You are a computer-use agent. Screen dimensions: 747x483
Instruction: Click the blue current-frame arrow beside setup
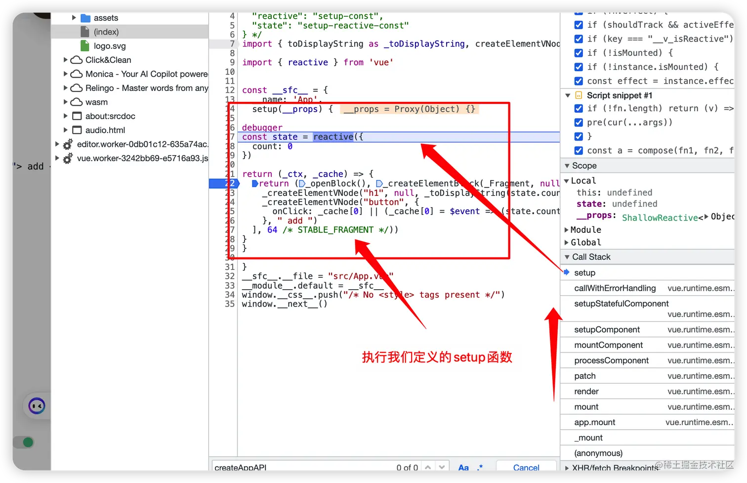point(567,272)
